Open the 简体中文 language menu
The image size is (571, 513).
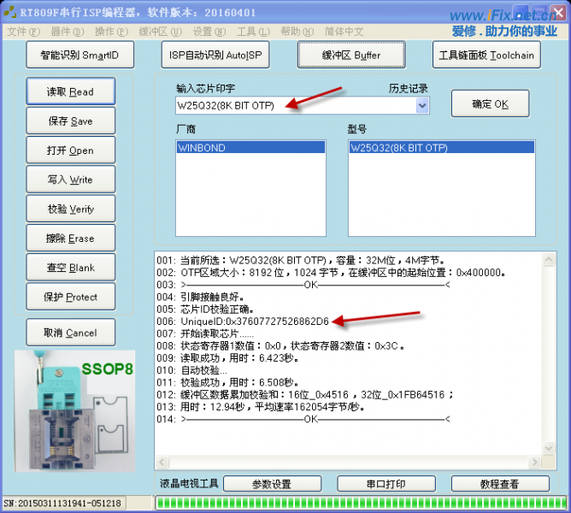pyautogui.click(x=344, y=32)
